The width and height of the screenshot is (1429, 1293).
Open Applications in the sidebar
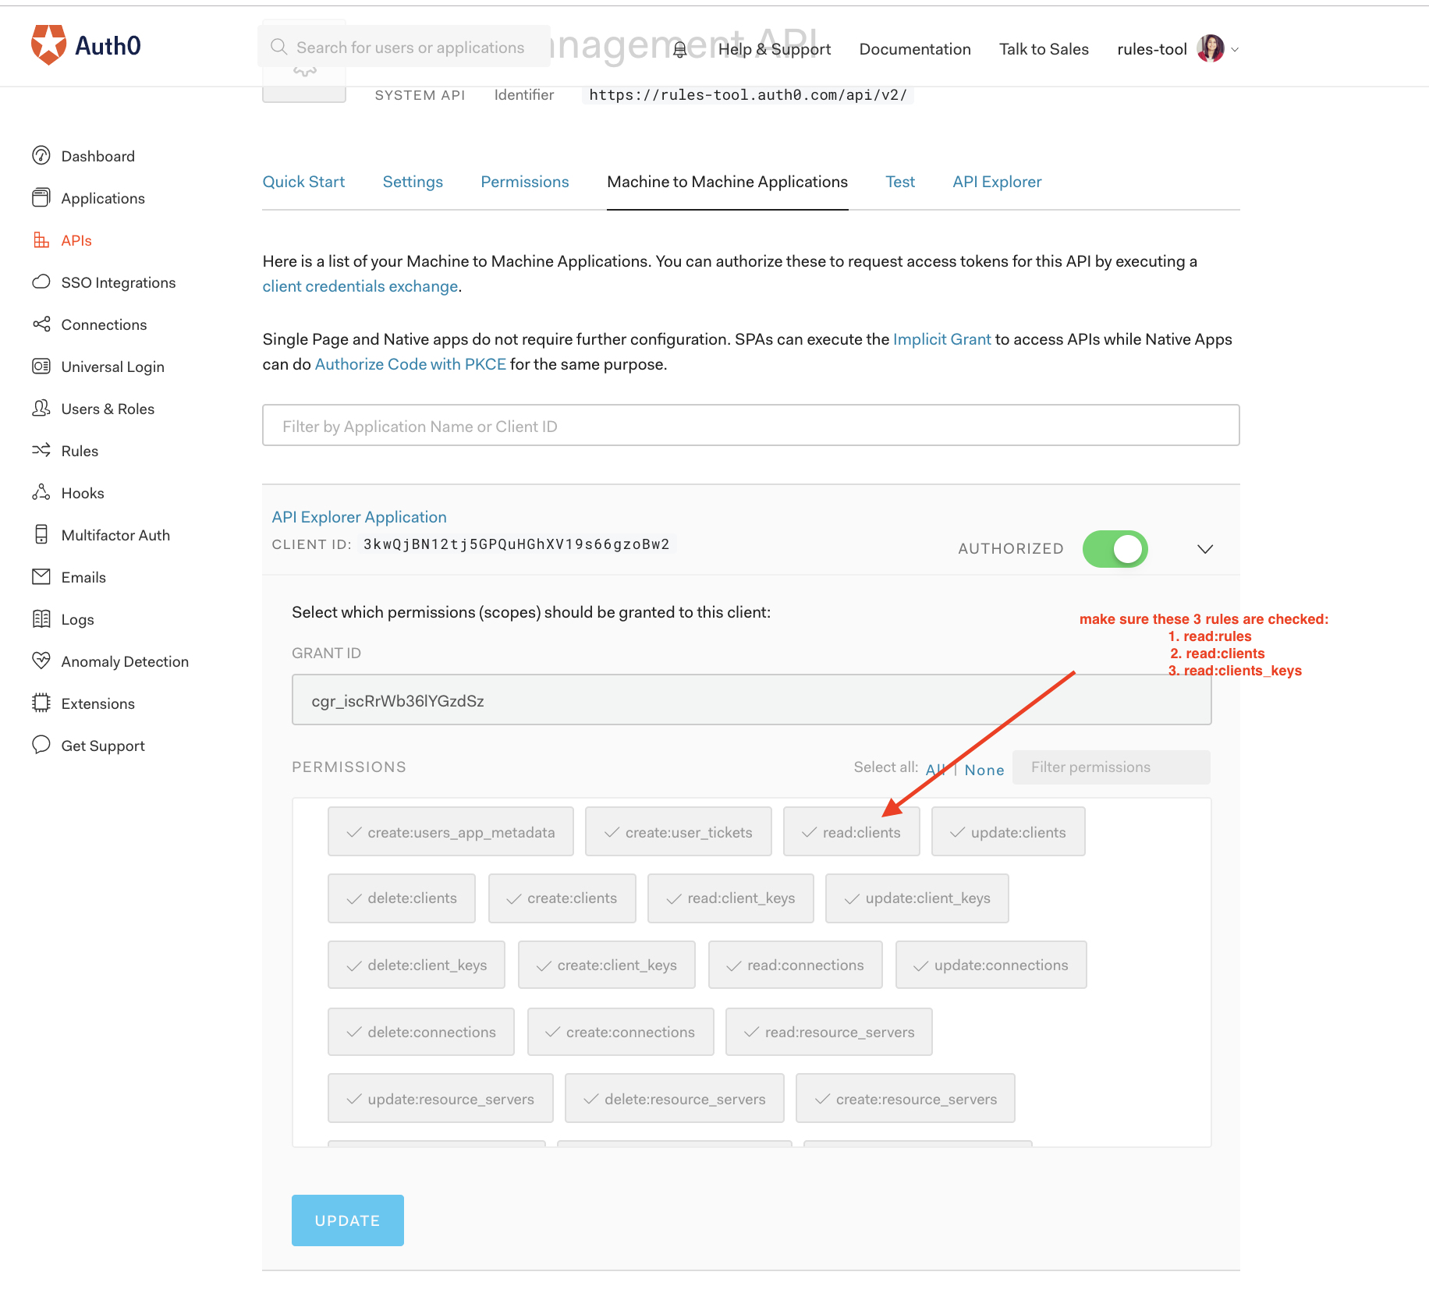103,198
